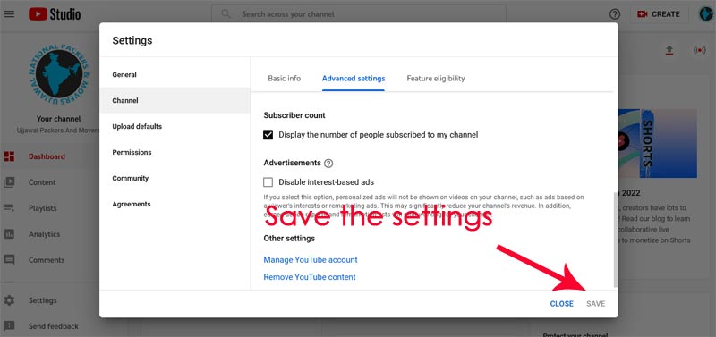716x337 pixels.
Task: Toggle Display subscriber count checkbox
Action: pyautogui.click(x=268, y=135)
